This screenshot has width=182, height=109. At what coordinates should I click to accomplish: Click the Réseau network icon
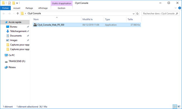coord(6,67)
